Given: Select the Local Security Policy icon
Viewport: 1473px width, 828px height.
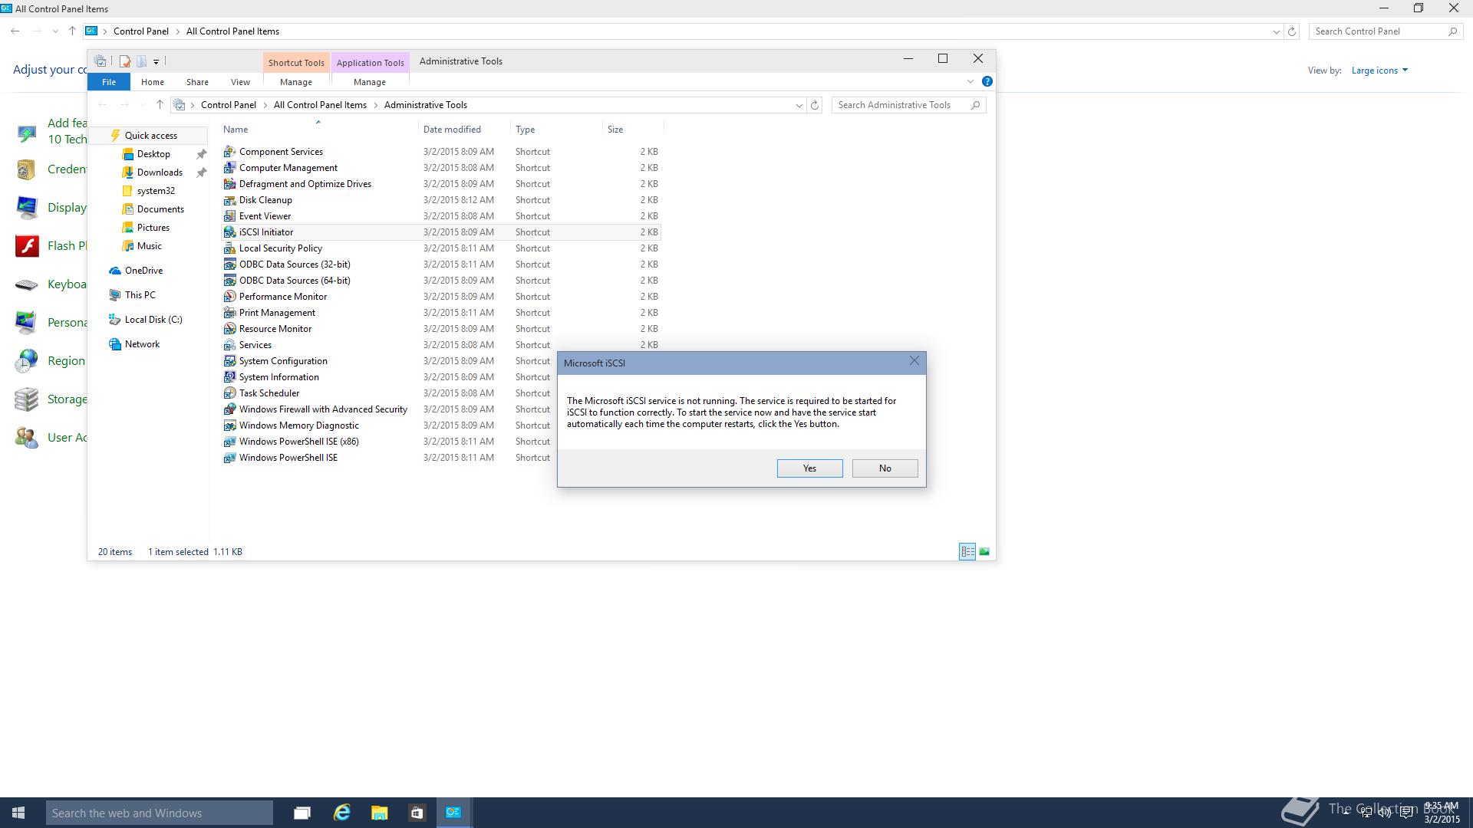Looking at the screenshot, I should click(229, 248).
